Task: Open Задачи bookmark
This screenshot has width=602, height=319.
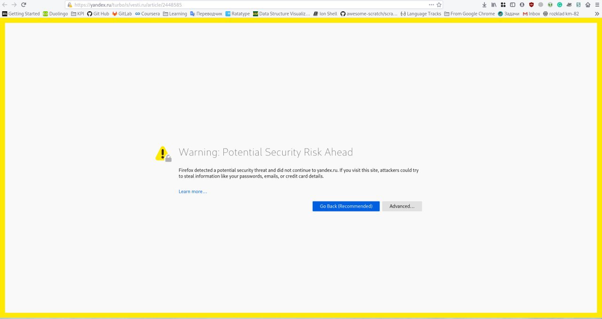Action: [509, 14]
